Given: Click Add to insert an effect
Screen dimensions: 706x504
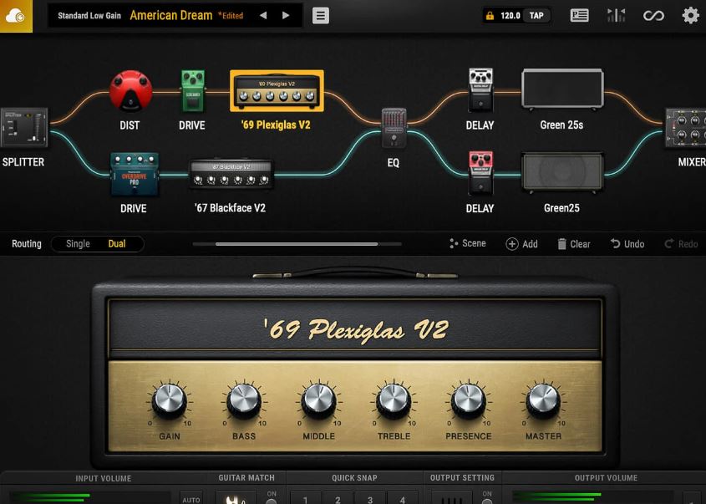Looking at the screenshot, I should 522,244.
